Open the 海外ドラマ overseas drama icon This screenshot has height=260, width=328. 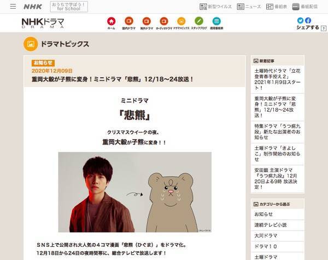pyautogui.click(x=147, y=23)
